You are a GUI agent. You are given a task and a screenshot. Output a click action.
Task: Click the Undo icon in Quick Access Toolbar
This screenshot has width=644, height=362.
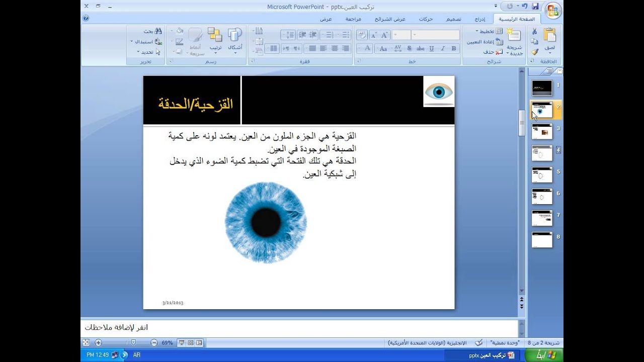click(524, 6)
